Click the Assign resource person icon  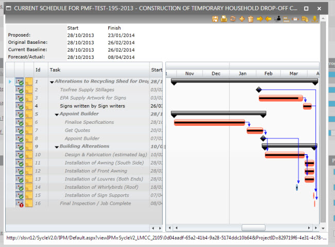coord(278,19)
